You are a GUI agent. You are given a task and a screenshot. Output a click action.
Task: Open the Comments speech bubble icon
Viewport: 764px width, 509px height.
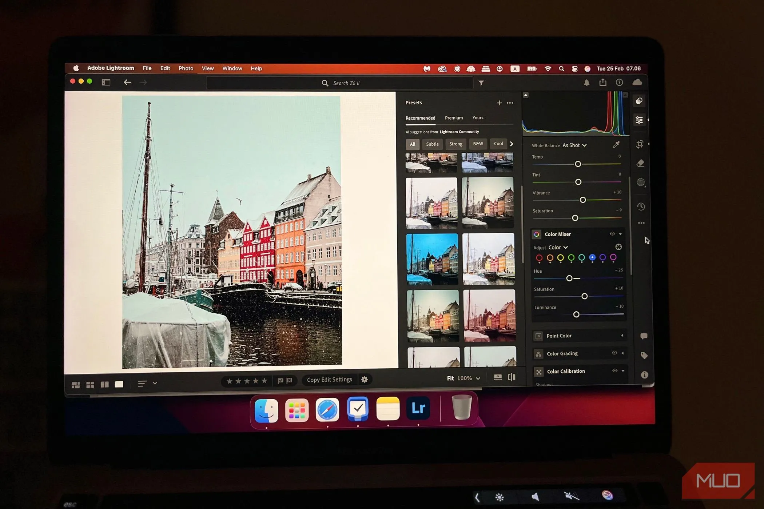pos(644,336)
